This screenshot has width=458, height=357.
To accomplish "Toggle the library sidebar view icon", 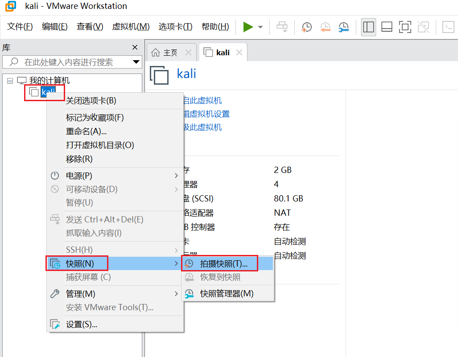I will click(368, 27).
